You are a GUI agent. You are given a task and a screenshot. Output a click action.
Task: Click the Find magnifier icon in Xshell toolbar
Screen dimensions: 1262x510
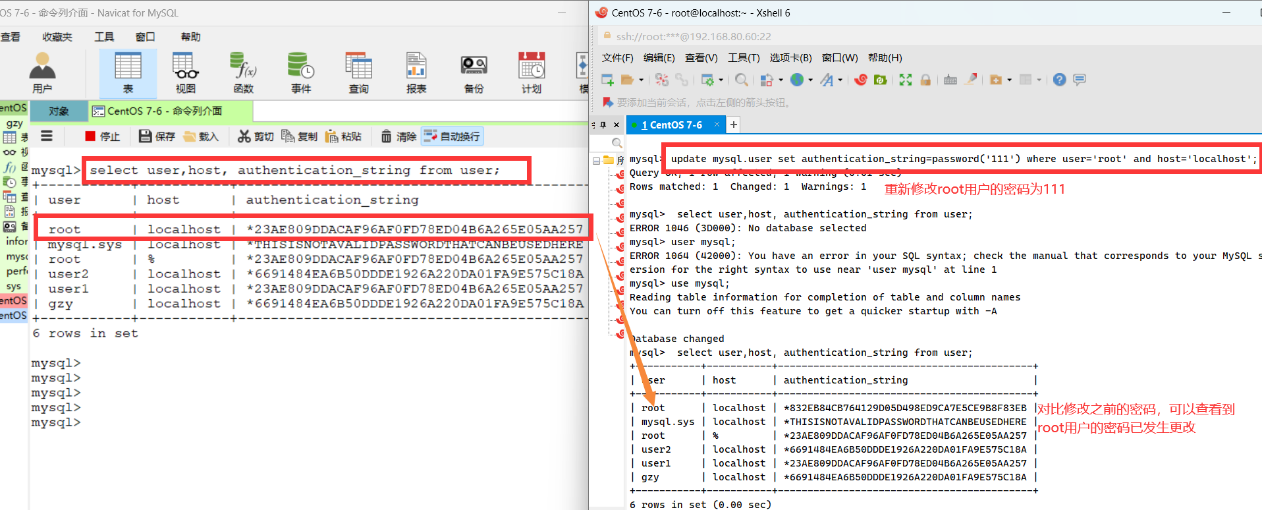(742, 80)
